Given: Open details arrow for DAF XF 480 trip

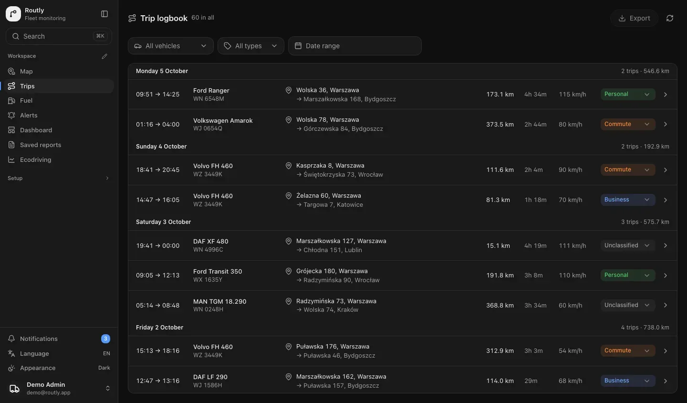Looking at the screenshot, I should pyautogui.click(x=666, y=245).
